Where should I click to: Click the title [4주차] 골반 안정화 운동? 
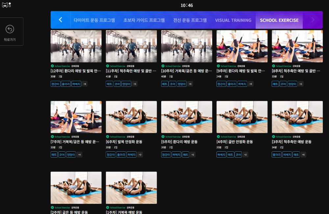235,142
